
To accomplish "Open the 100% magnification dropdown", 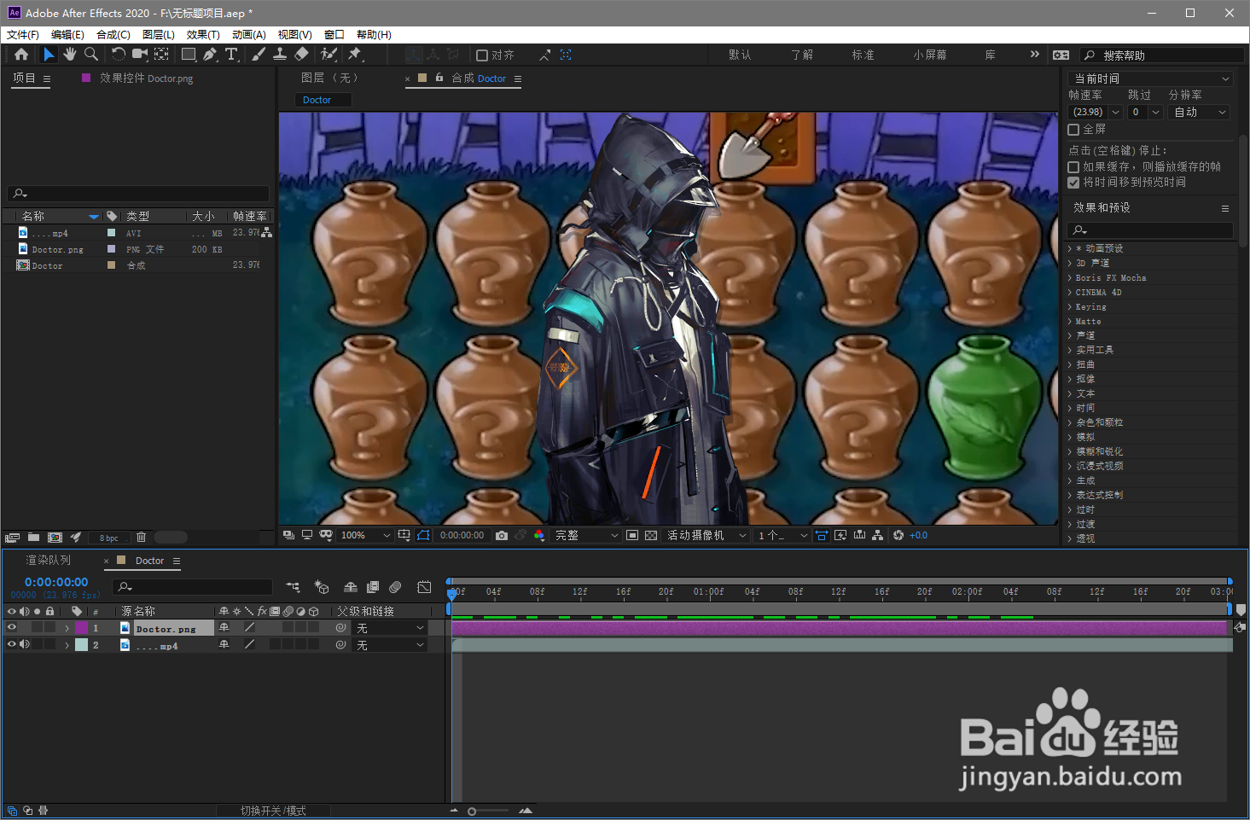I will point(366,536).
